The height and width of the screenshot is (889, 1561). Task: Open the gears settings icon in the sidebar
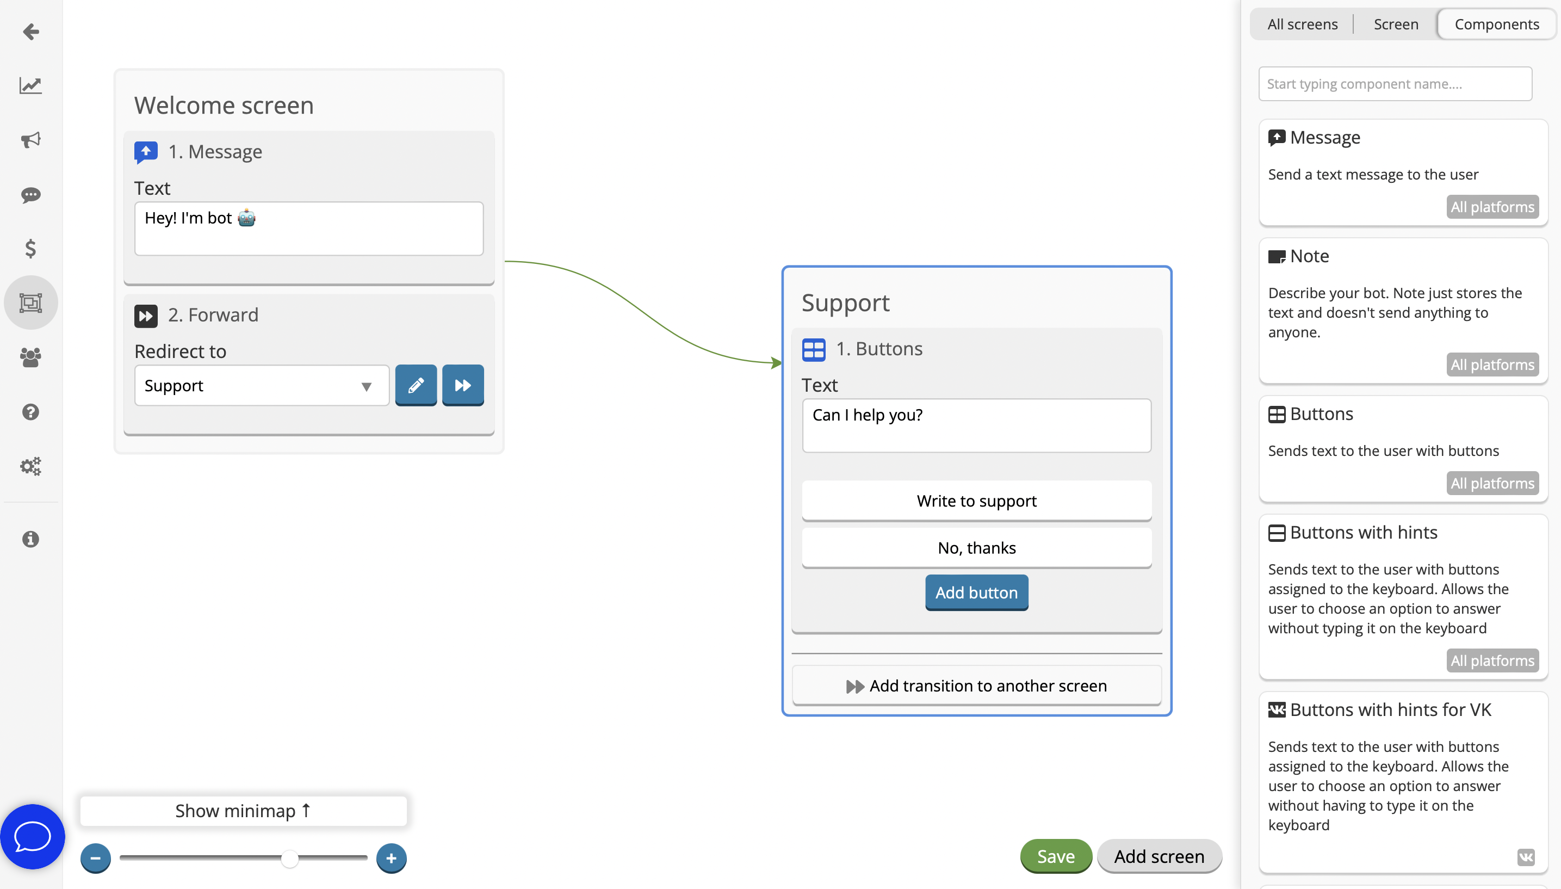pyautogui.click(x=30, y=466)
